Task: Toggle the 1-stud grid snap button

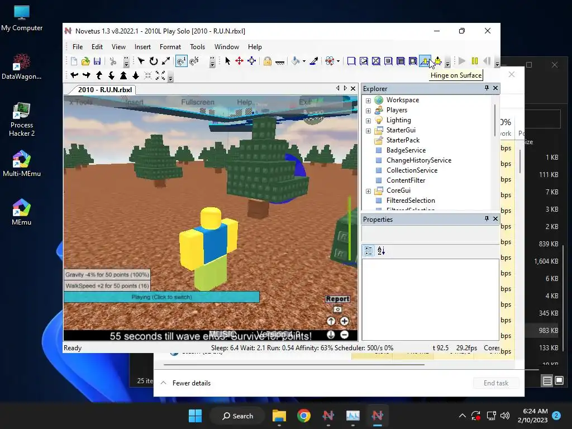Action: click(x=182, y=61)
